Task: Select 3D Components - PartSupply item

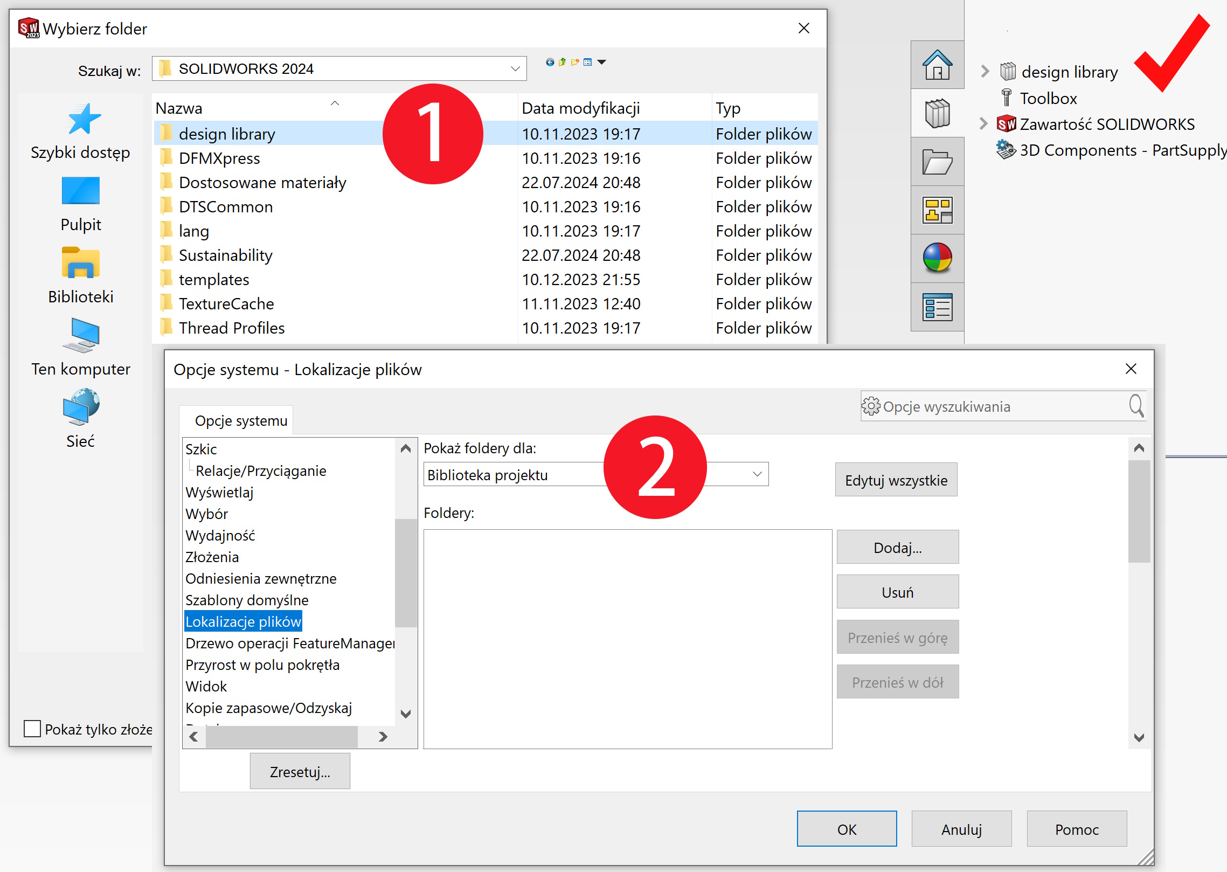Action: (1112, 150)
